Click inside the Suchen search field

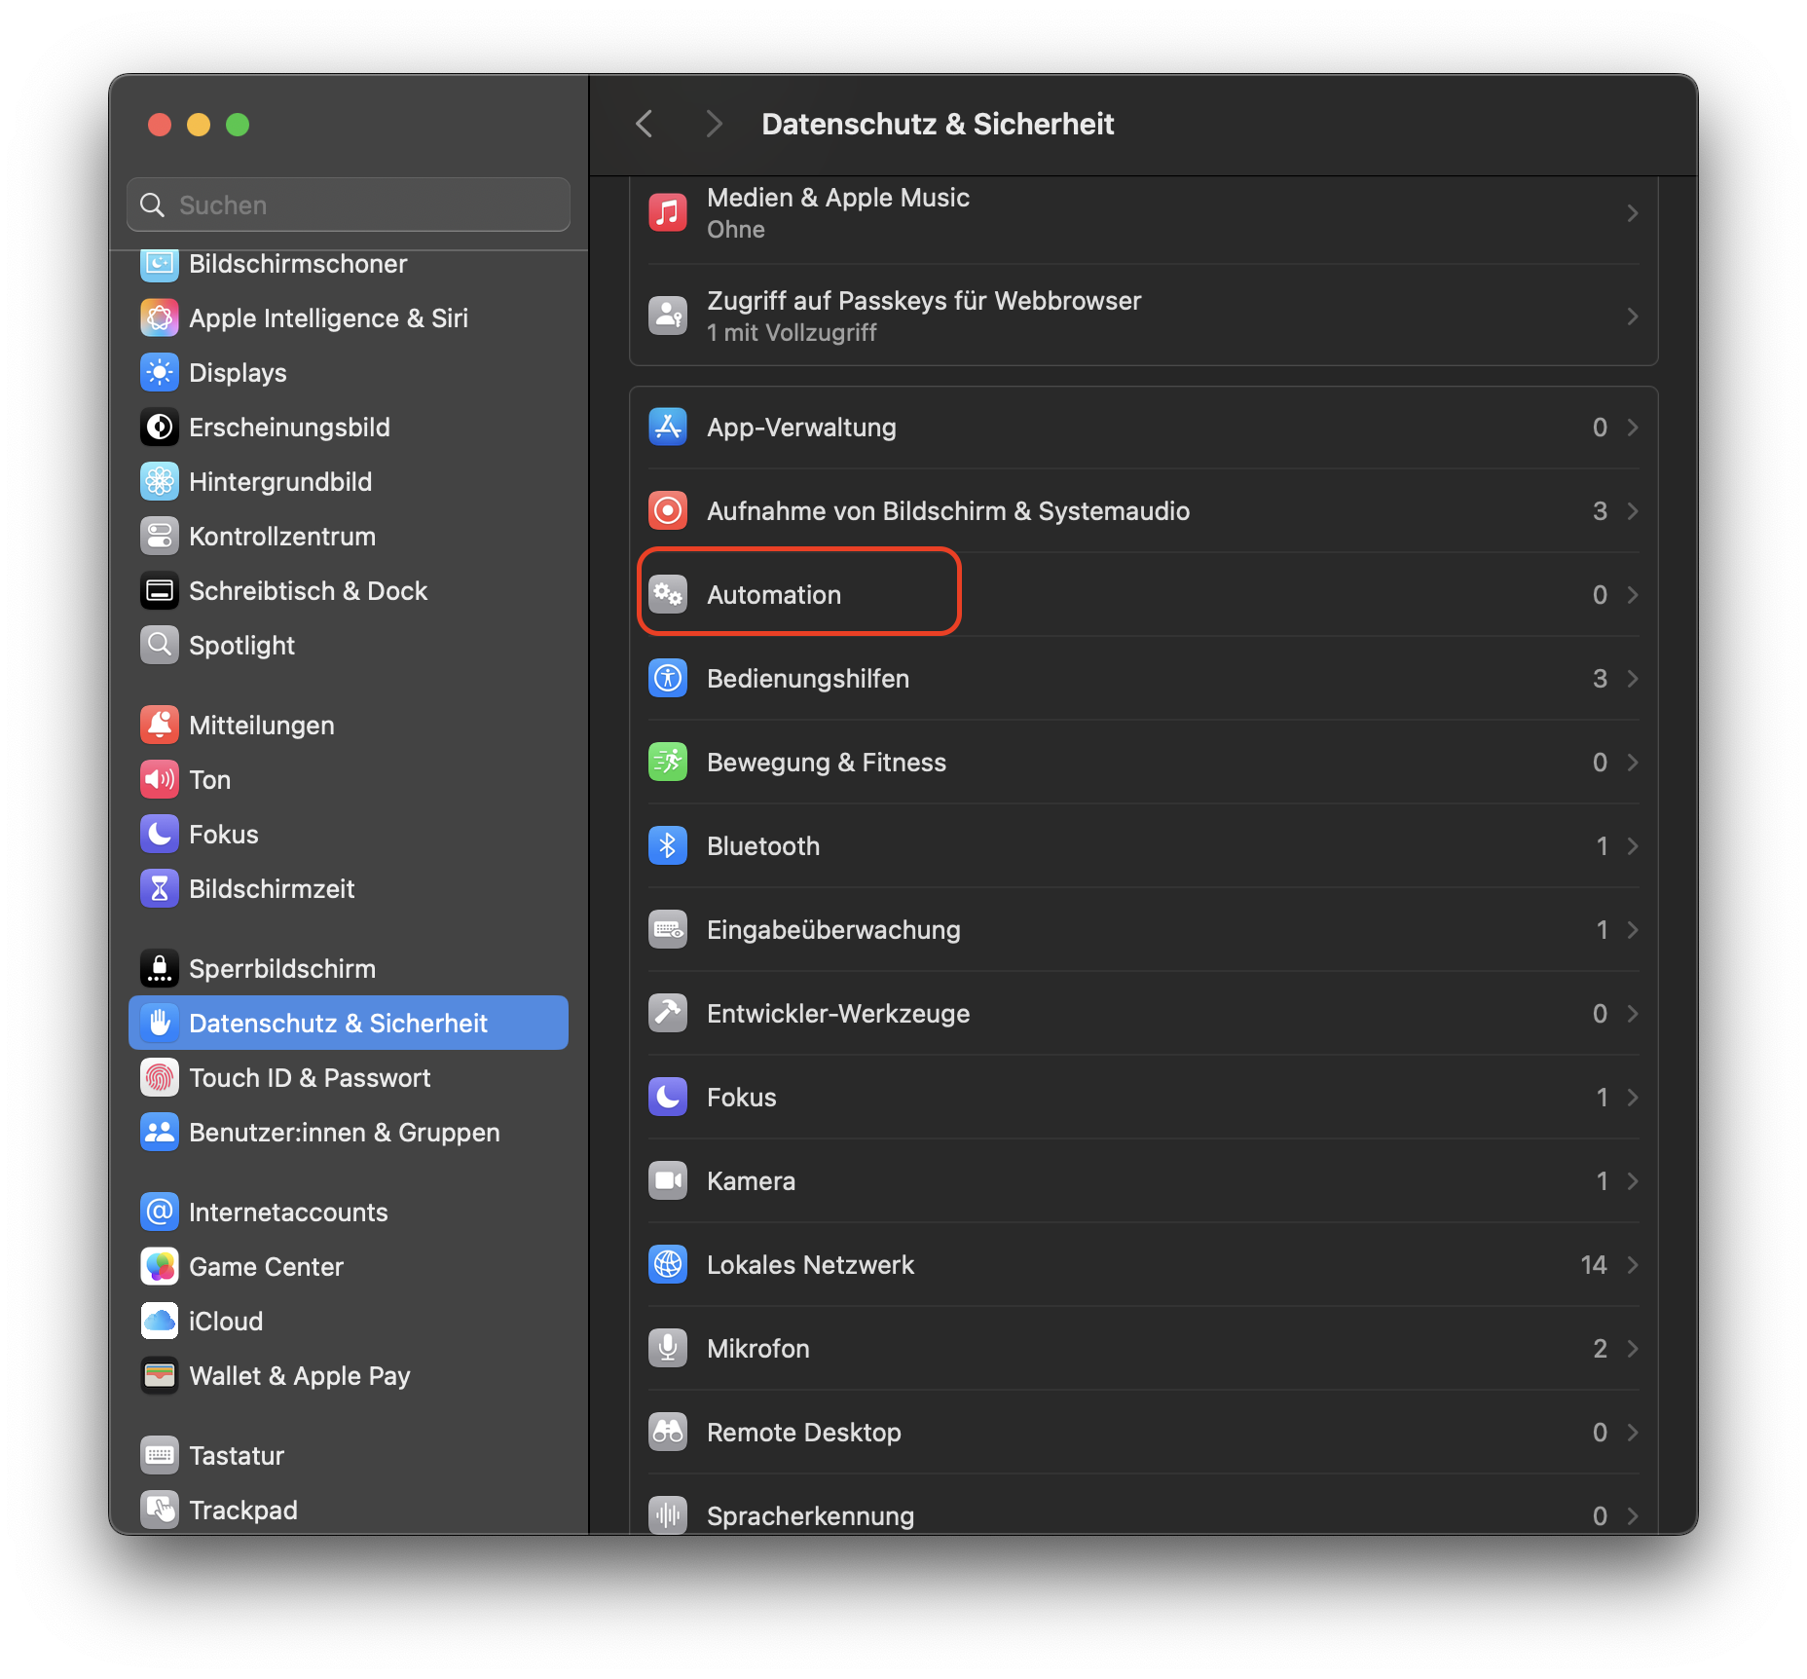tap(348, 205)
